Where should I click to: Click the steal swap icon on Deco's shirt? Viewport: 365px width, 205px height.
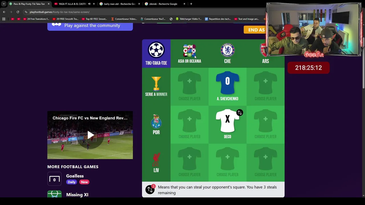(240, 113)
